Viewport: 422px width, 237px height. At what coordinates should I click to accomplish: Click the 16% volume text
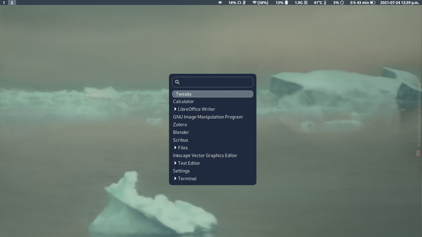coord(232,2)
